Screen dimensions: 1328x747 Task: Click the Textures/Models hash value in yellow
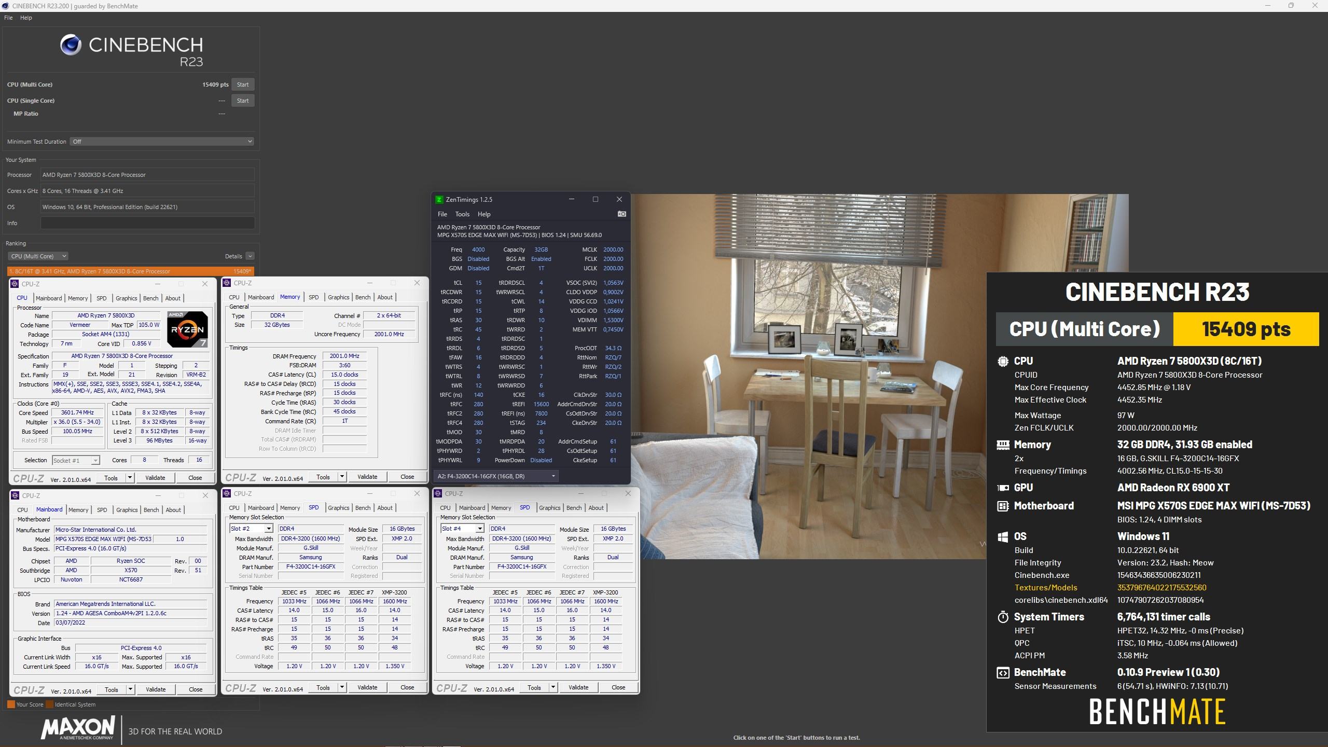[x=1162, y=588]
